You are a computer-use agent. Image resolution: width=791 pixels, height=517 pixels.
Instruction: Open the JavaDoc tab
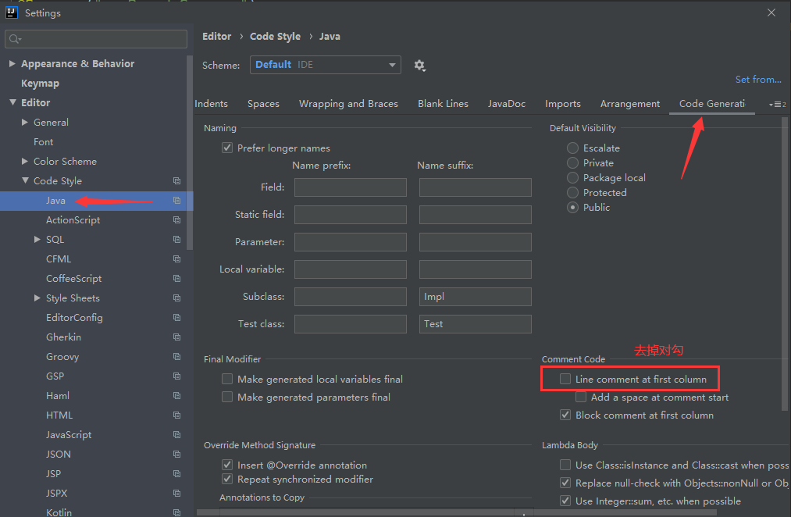[x=507, y=104]
